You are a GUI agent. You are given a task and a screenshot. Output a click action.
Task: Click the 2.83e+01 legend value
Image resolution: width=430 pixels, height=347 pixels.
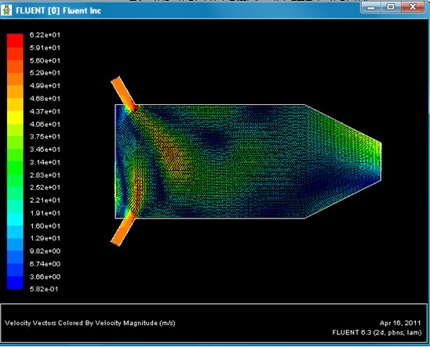45,175
